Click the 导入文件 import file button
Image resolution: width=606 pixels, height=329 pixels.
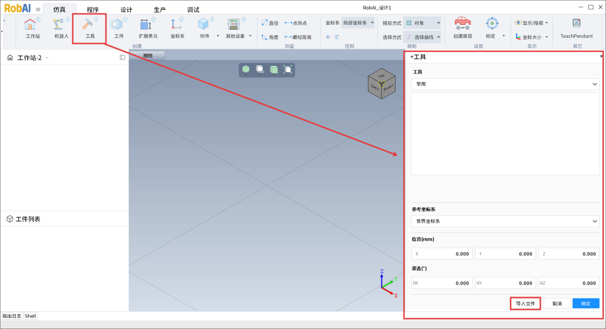tap(525, 303)
